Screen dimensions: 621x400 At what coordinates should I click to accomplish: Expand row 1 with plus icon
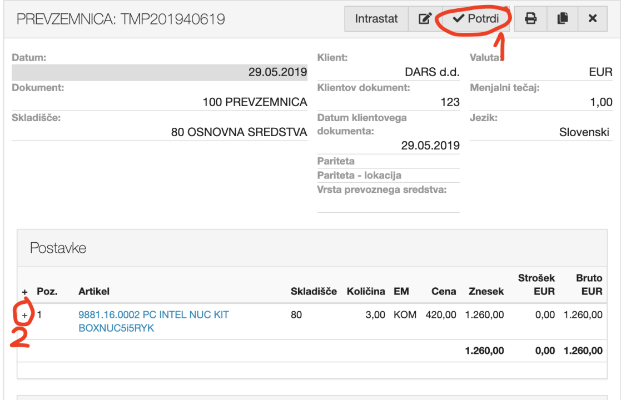[24, 315]
